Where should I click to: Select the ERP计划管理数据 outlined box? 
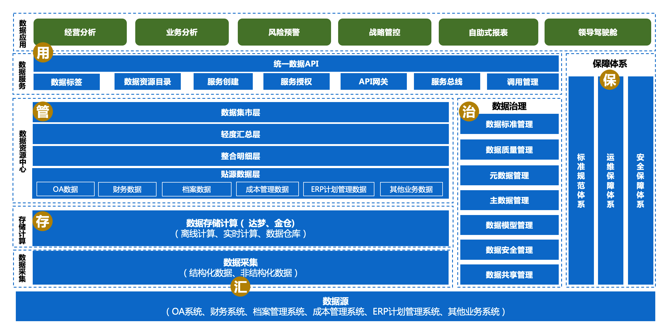tap(339, 189)
